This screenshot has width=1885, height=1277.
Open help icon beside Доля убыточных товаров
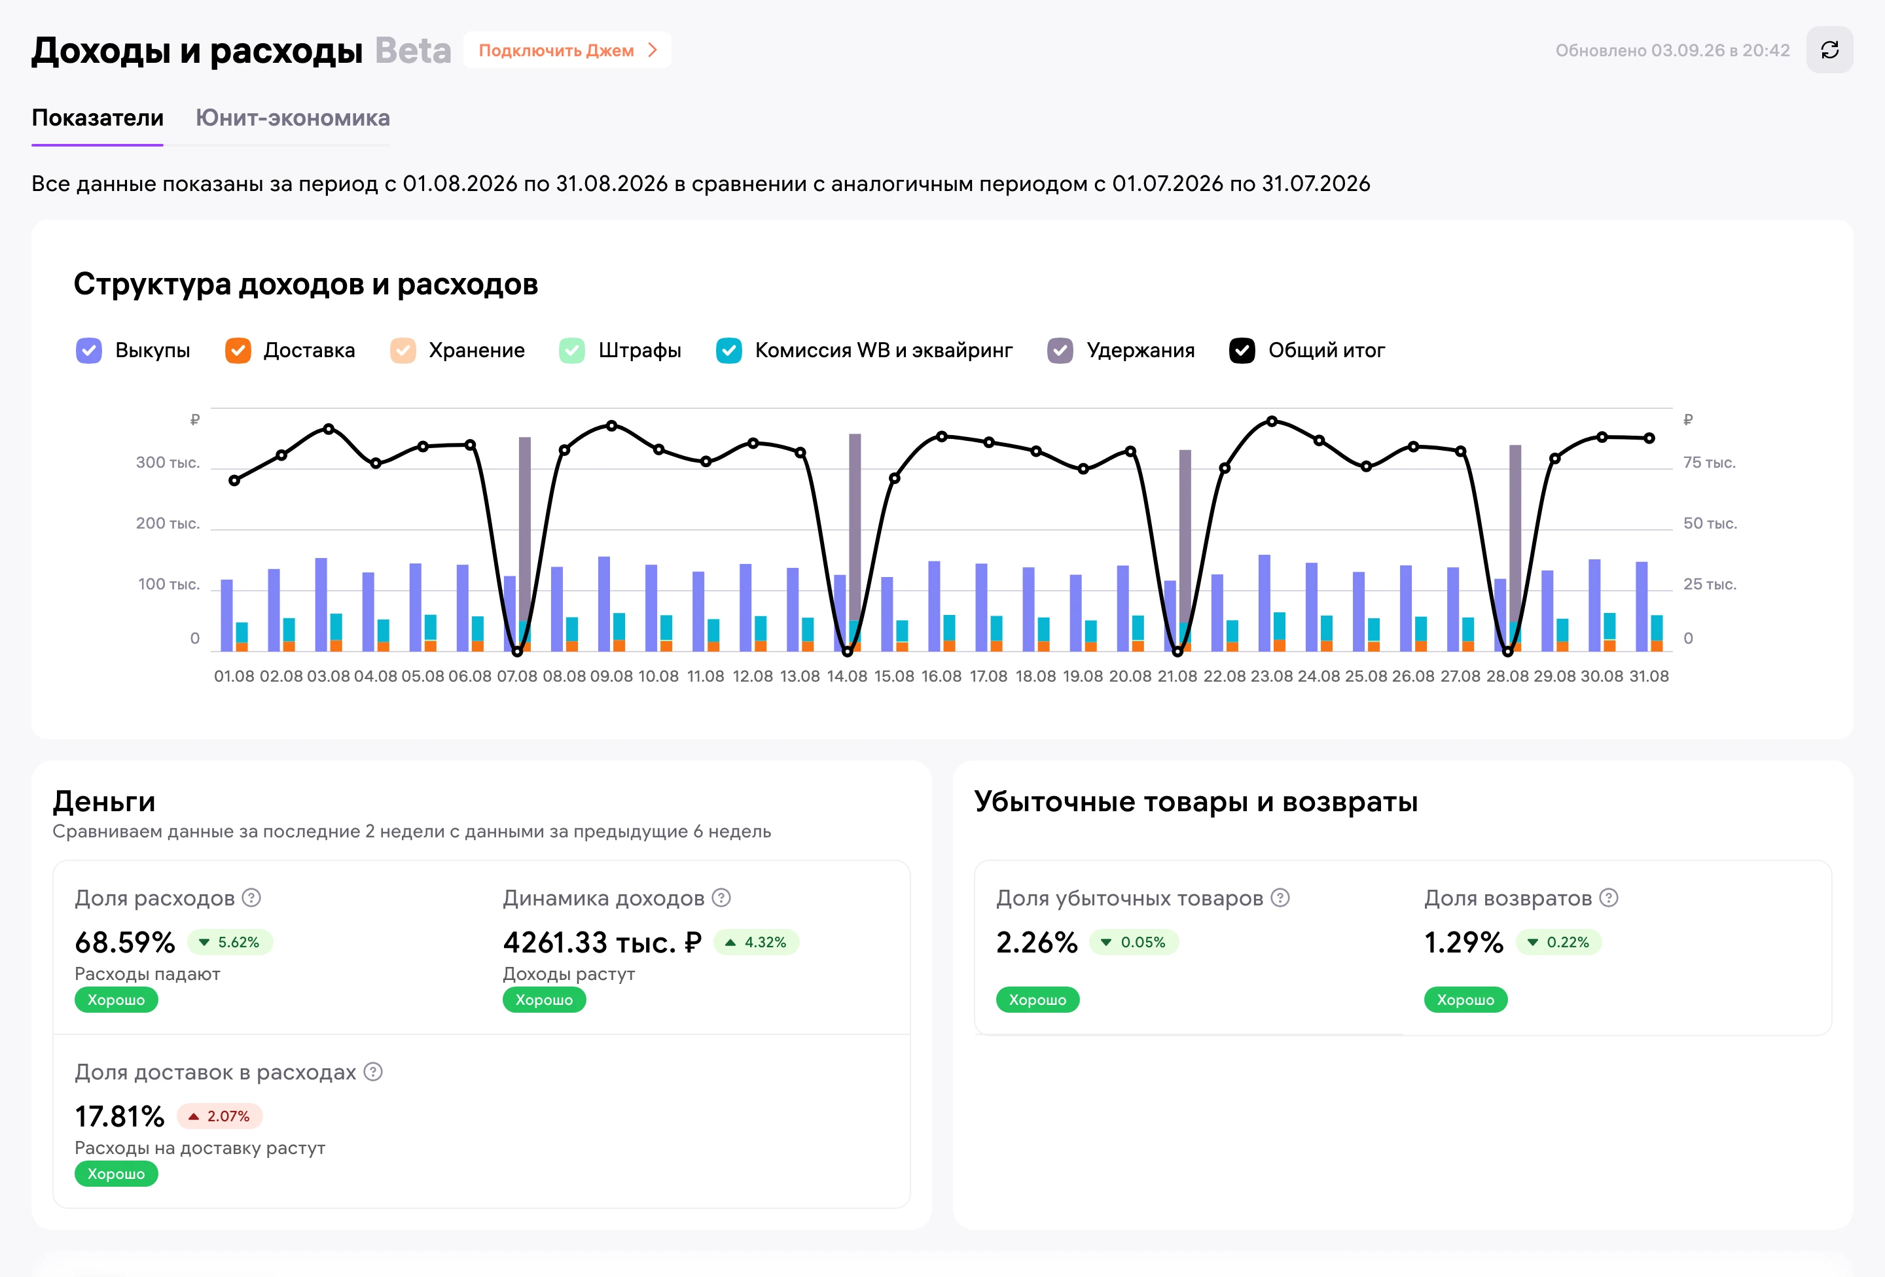coord(1280,898)
